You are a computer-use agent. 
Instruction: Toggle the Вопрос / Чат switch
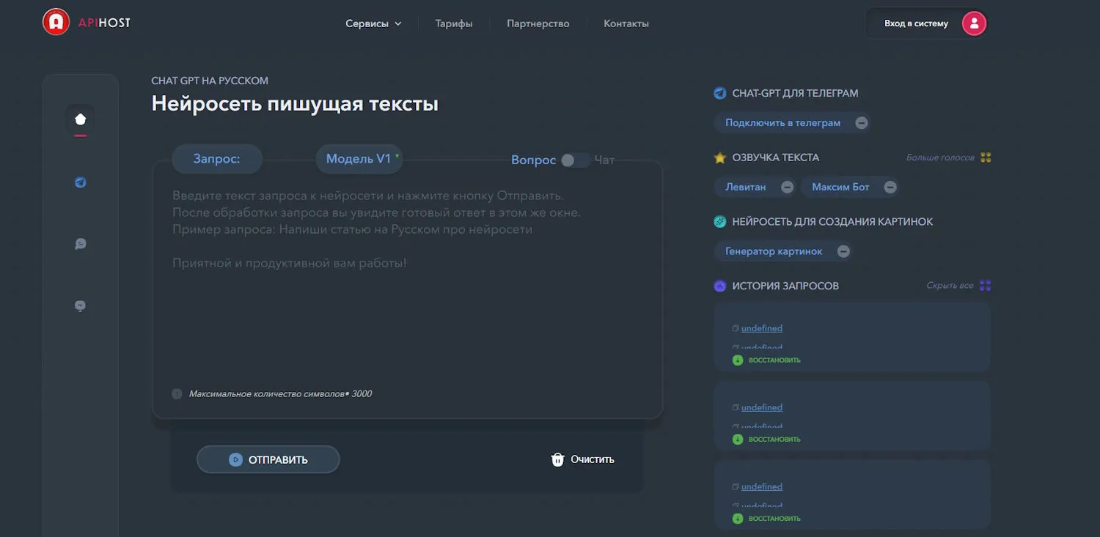click(x=575, y=160)
